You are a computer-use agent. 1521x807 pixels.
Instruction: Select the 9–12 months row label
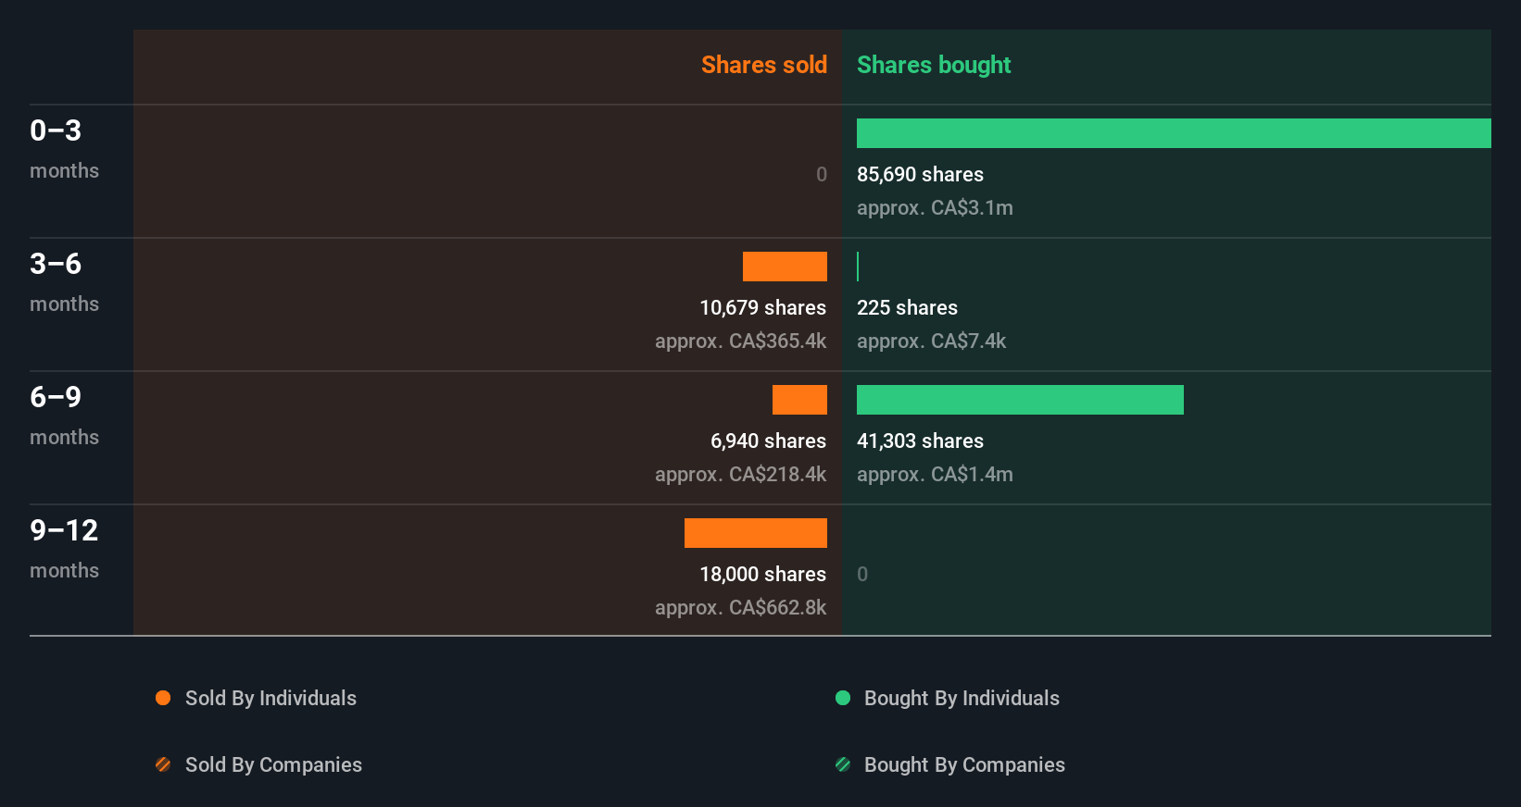64,548
